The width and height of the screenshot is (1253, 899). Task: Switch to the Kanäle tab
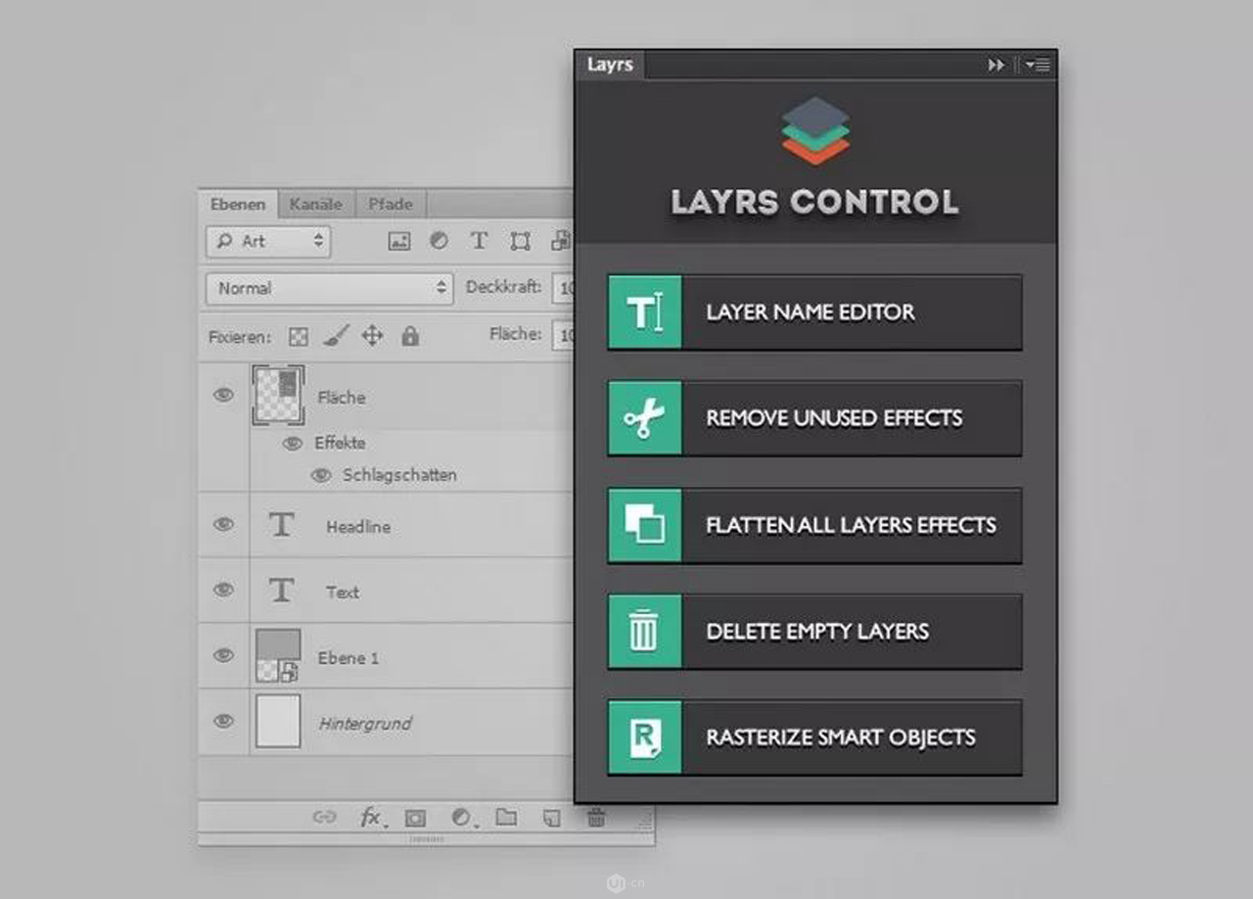click(315, 204)
